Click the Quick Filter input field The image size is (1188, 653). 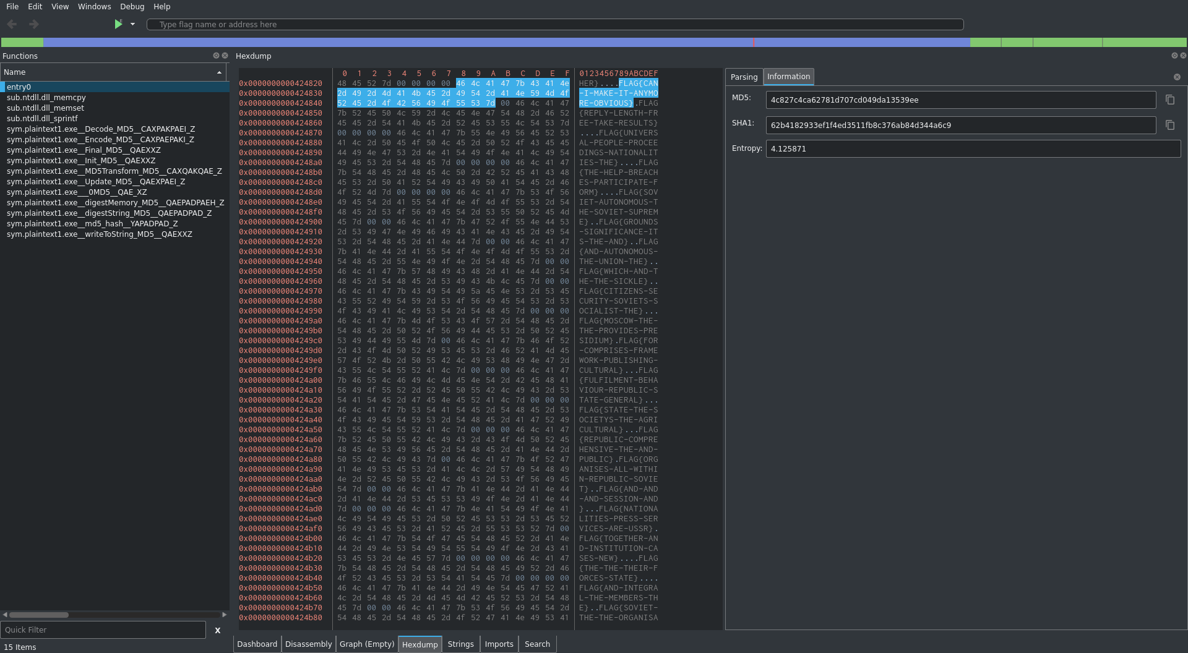(103, 630)
